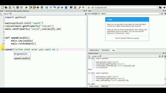Viewport: 166px width, 93px height.
Task: Click the @ symbol finder icon
Action: [21, 7]
